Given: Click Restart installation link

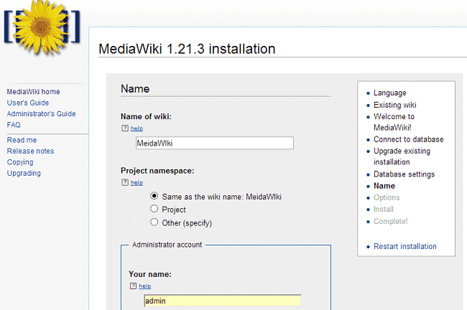Looking at the screenshot, I should pos(404,246).
